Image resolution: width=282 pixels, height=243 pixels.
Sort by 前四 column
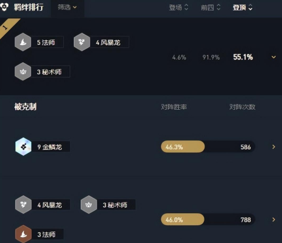coord(211,7)
